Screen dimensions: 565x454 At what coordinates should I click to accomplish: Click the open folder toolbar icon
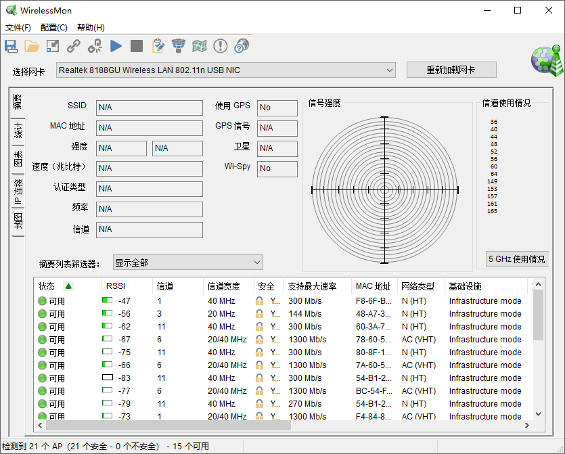pos(32,46)
